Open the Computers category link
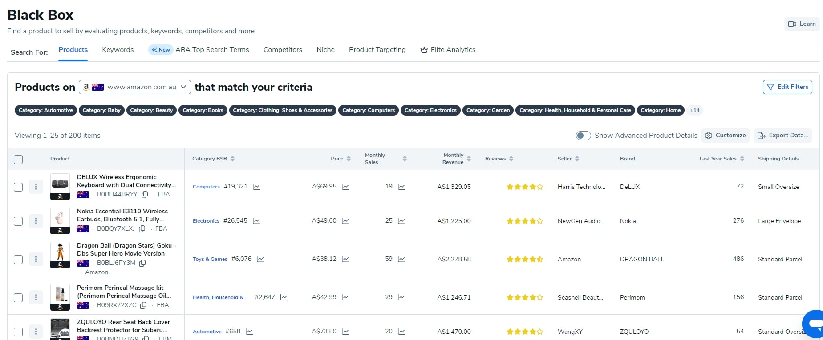This screenshot has width=823, height=340. click(206, 187)
